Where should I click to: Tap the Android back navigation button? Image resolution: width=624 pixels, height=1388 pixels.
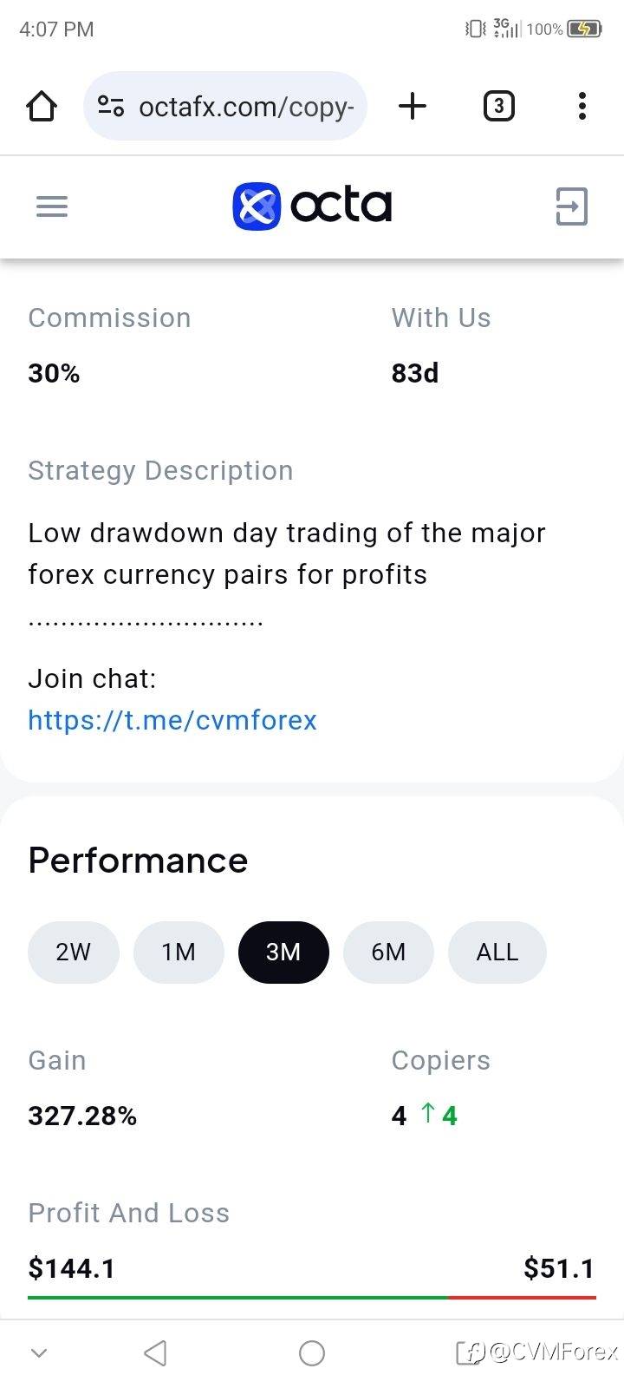[x=155, y=1352]
